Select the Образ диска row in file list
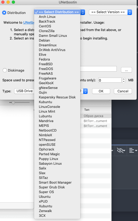The width and height of the screenshot is (138, 221). pyautogui.click(x=96, y=116)
